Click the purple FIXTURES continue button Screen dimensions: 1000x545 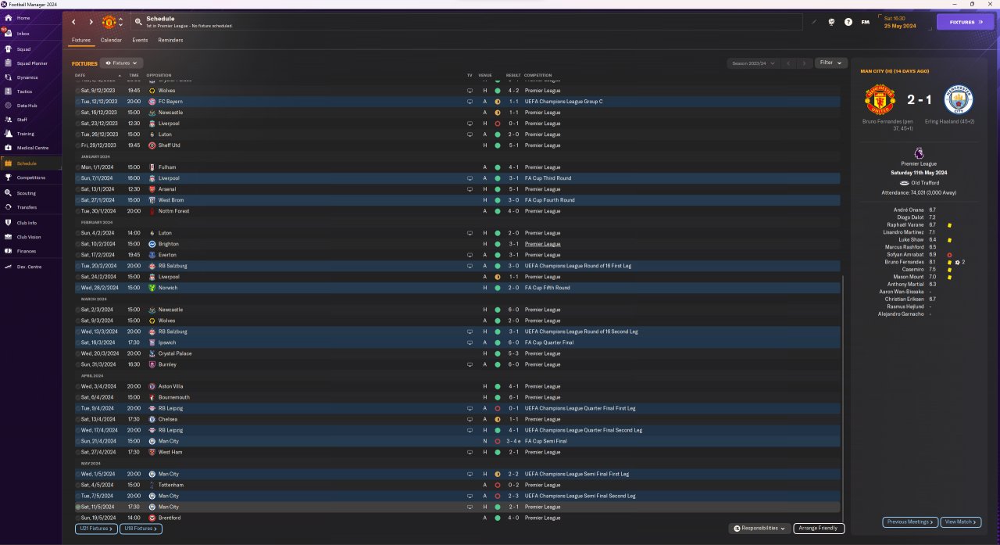[966, 22]
